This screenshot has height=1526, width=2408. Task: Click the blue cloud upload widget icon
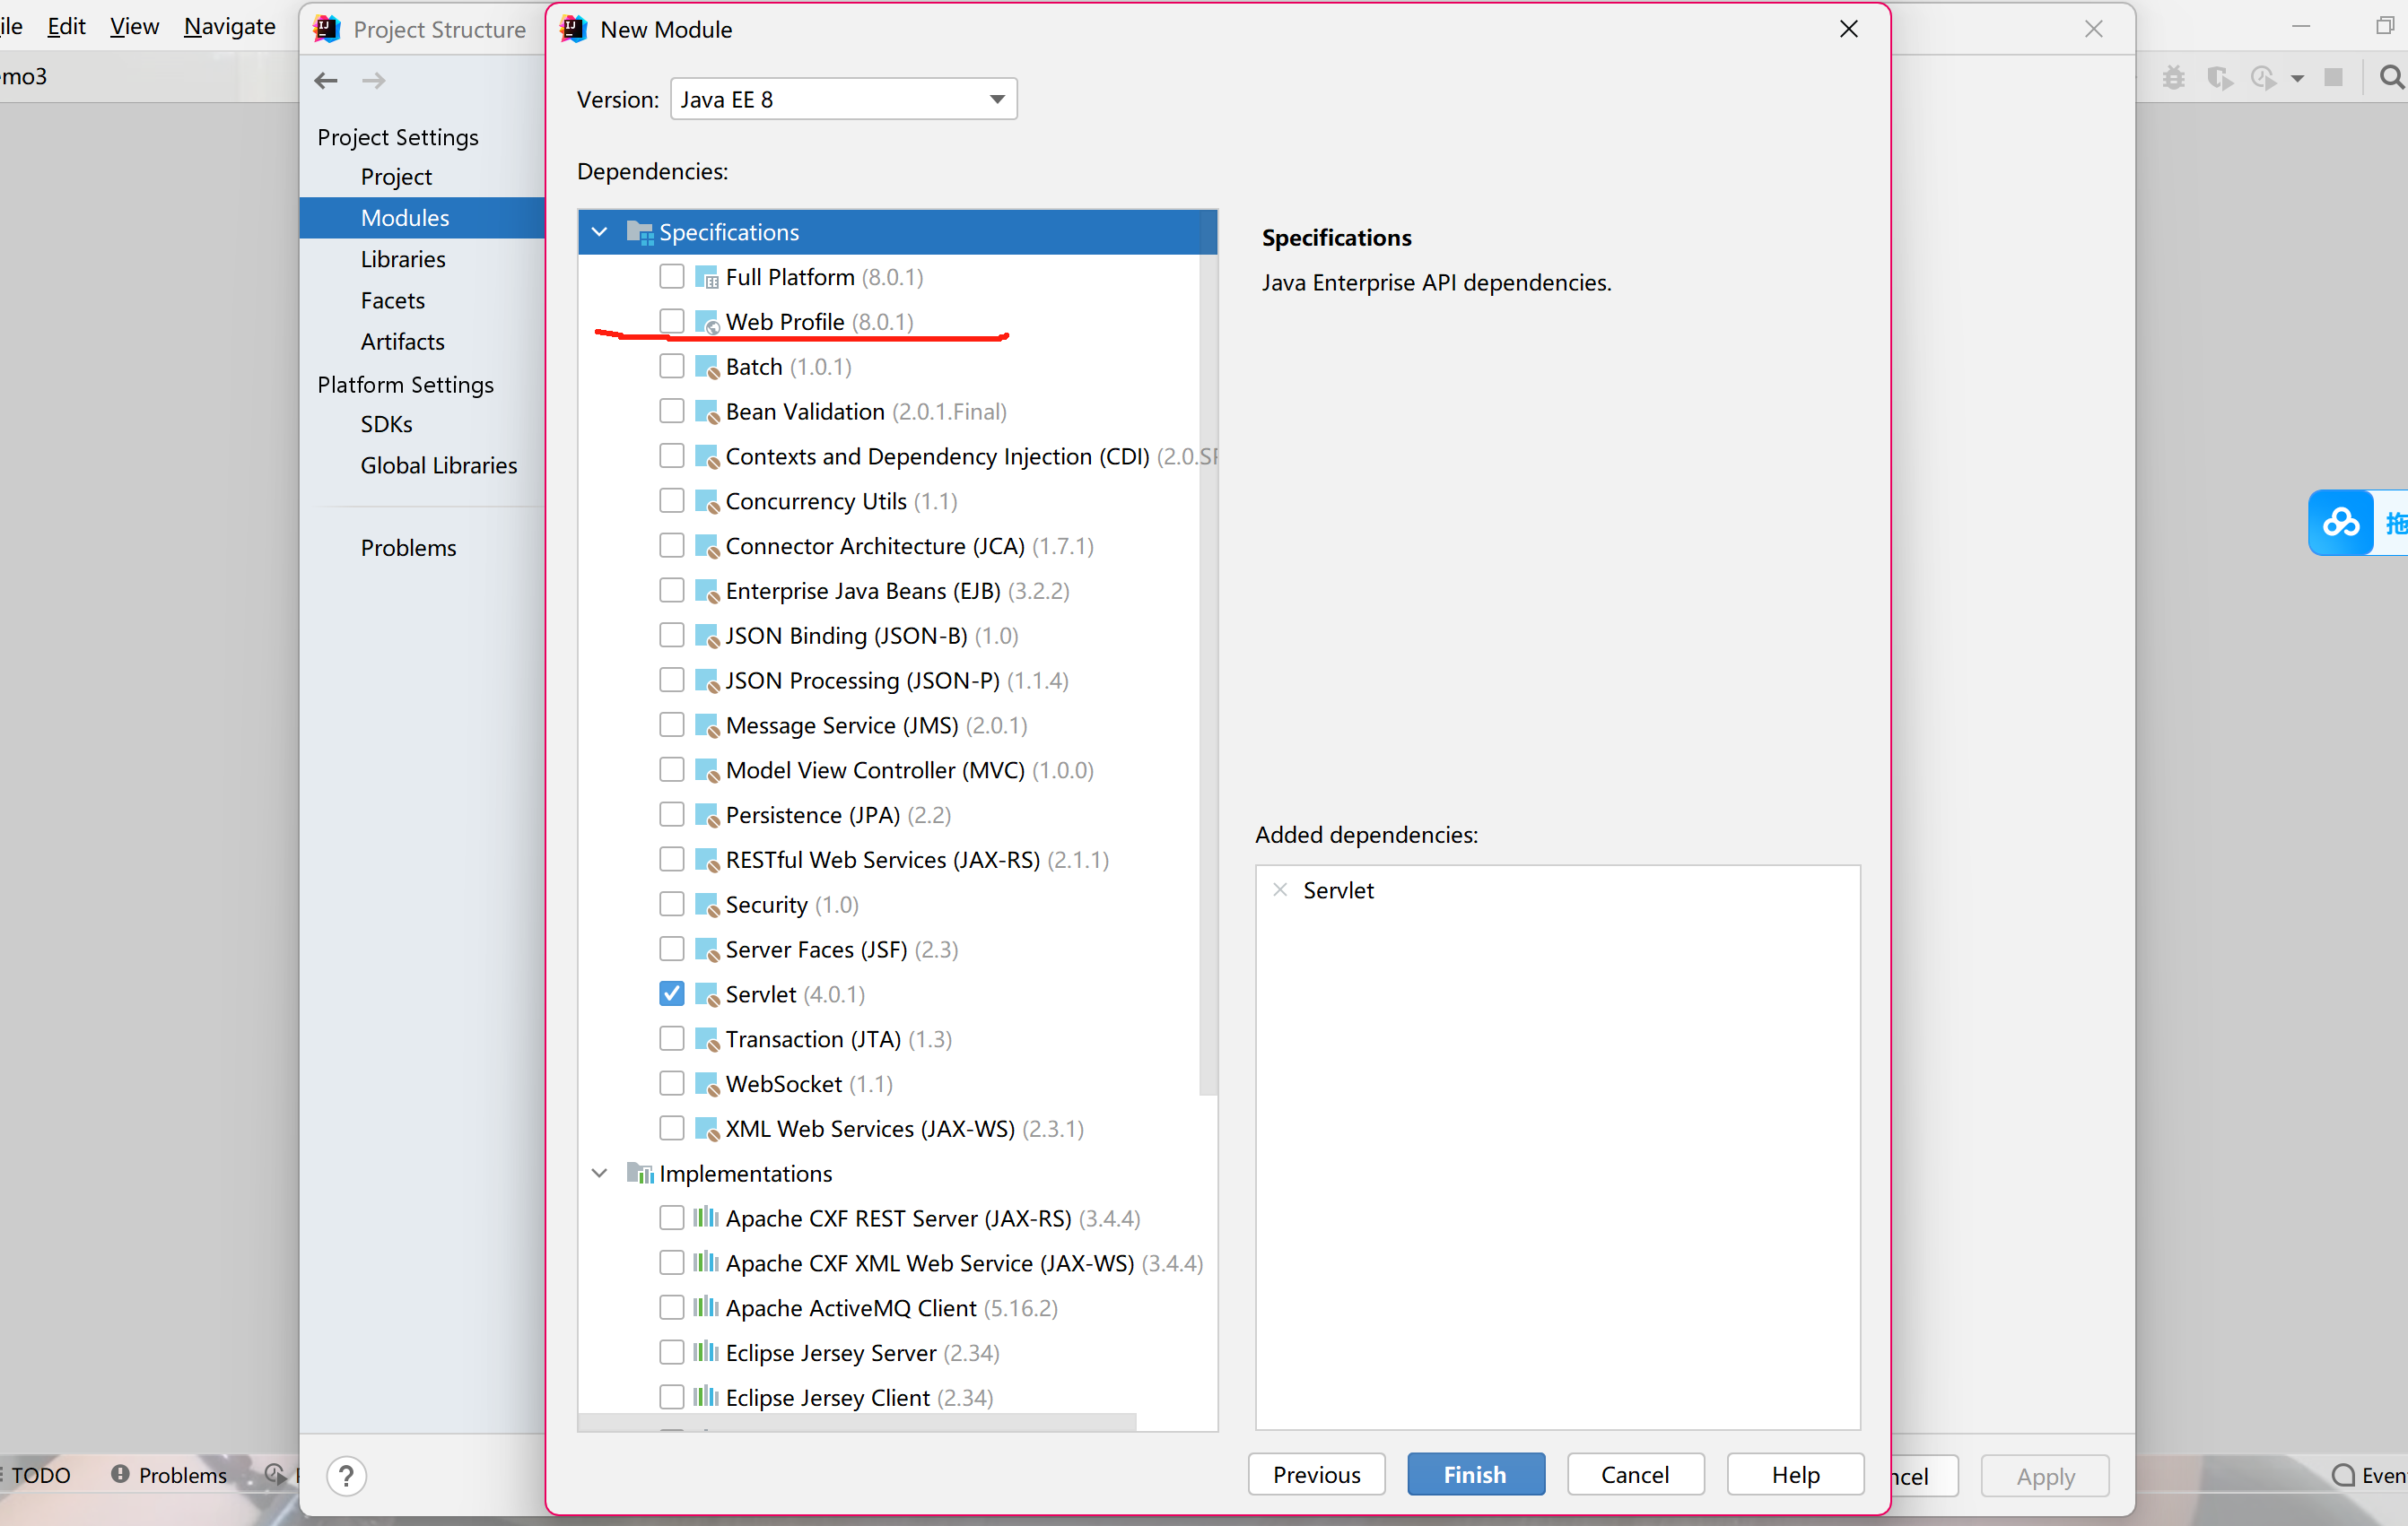[x=2340, y=522]
